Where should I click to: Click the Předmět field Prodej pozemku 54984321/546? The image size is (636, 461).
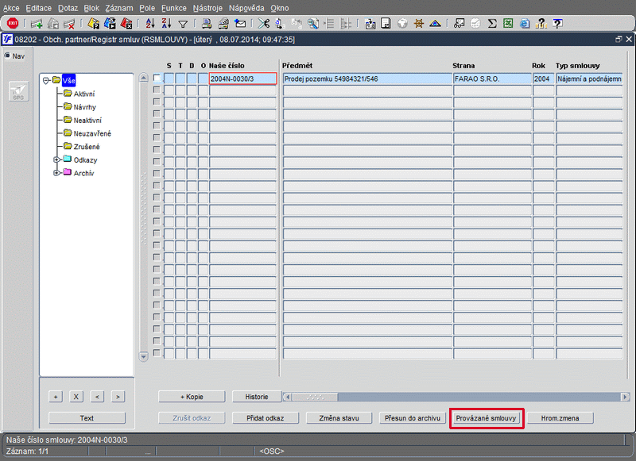point(367,79)
